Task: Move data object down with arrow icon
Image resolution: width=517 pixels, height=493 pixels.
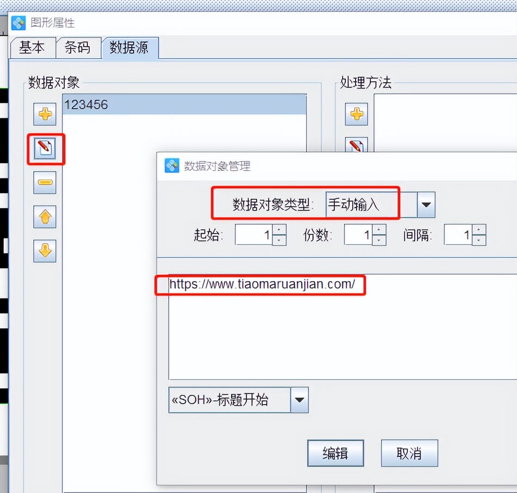Action: 45,251
